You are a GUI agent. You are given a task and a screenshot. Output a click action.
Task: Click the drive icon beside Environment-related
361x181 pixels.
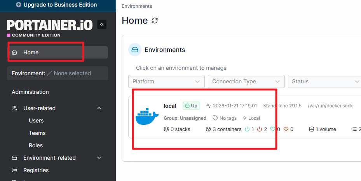coord(14,158)
